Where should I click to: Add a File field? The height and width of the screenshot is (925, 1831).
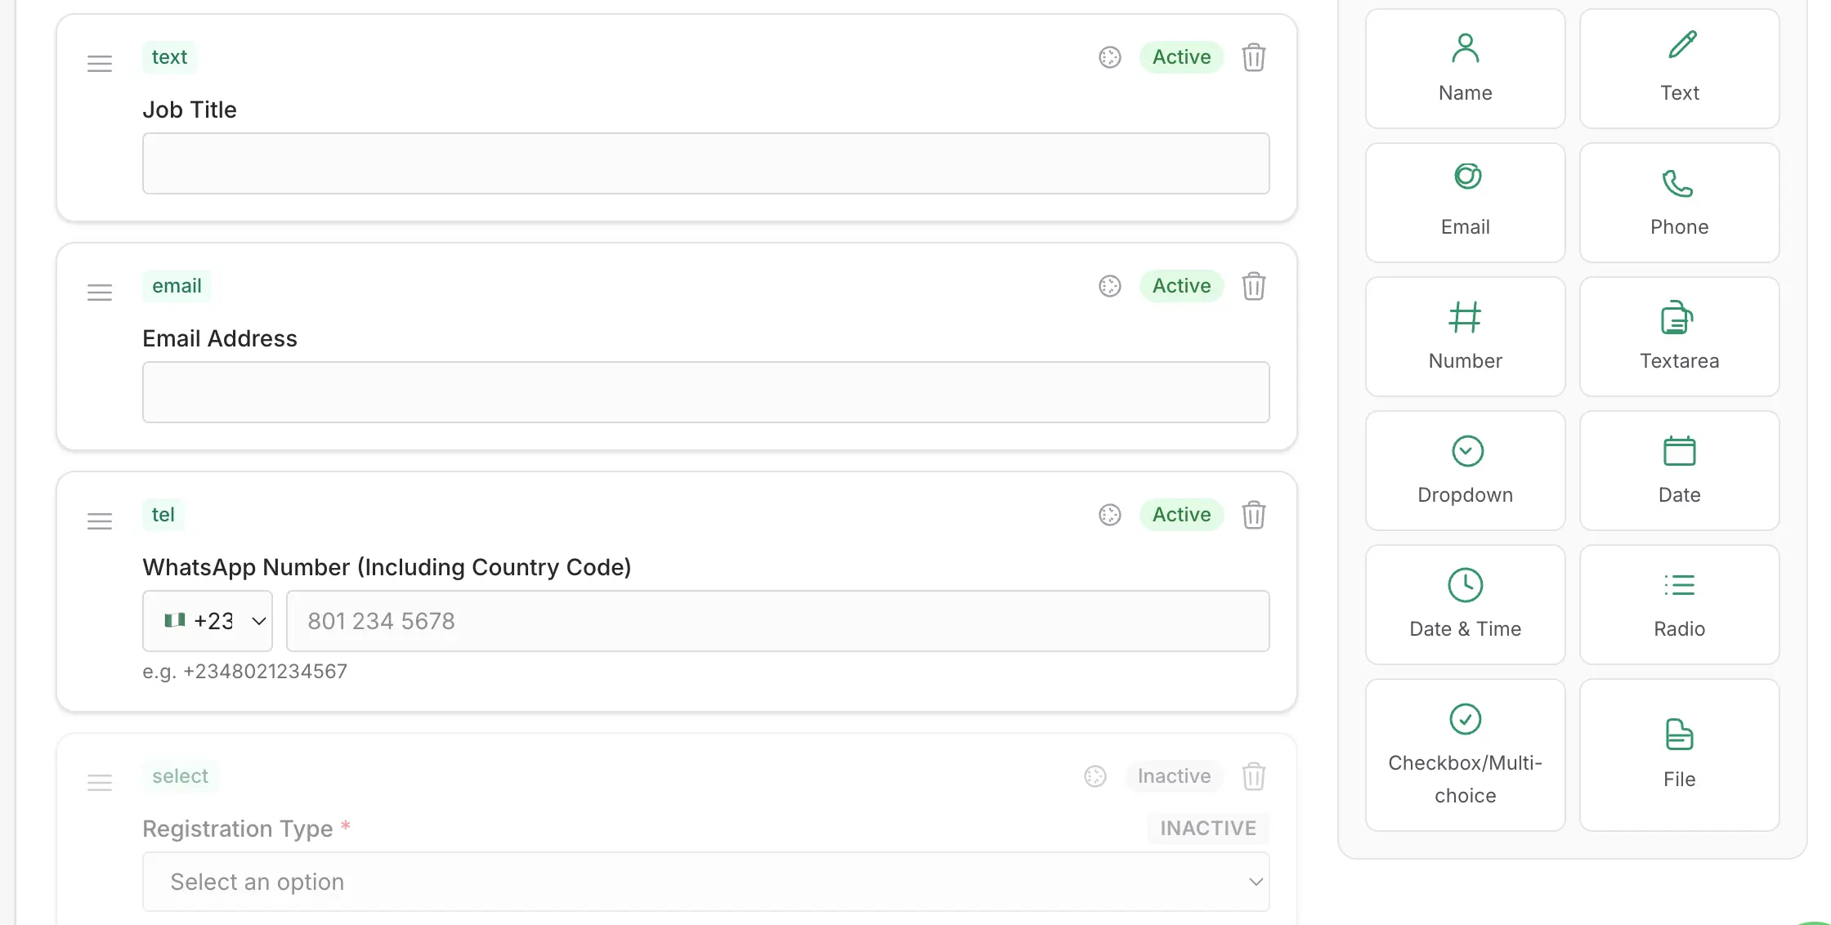pos(1679,755)
